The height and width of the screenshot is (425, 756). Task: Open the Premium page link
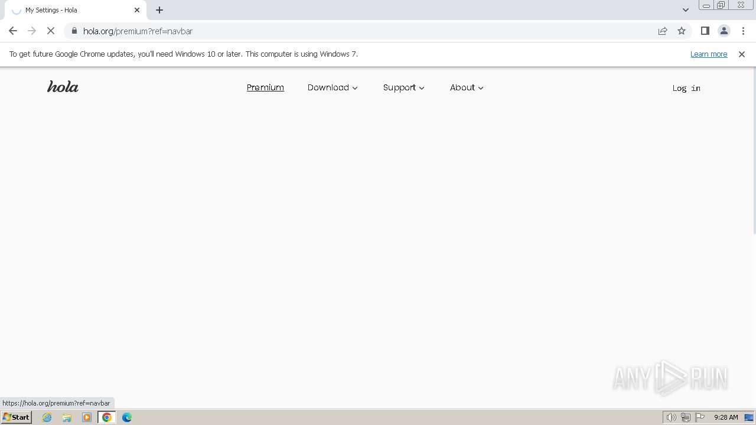[x=265, y=87]
